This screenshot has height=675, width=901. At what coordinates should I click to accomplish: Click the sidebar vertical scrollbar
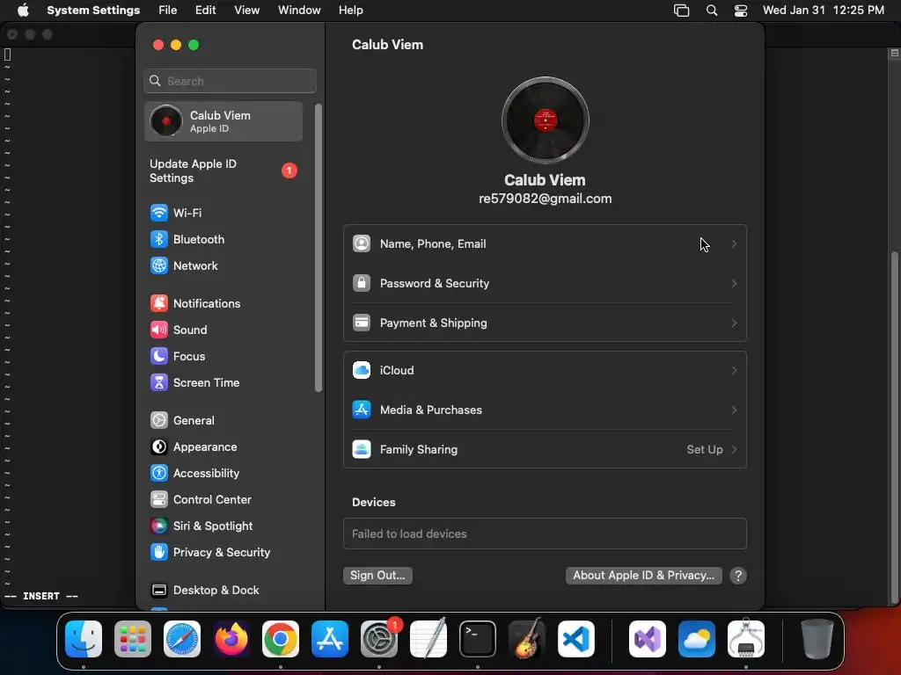pyautogui.click(x=319, y=248)
